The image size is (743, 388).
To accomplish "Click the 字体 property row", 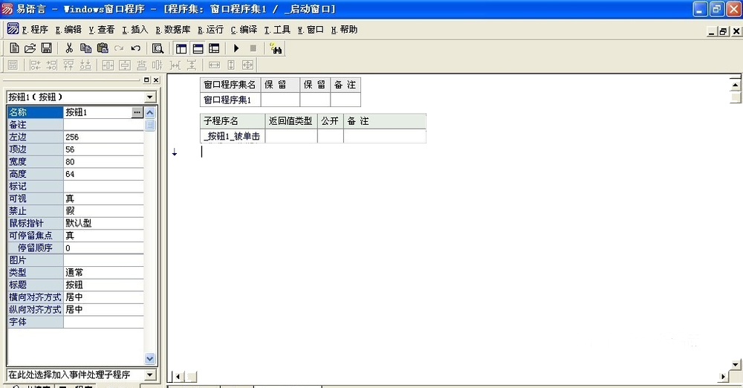I will pyautogui.click(x=75, y=322).
